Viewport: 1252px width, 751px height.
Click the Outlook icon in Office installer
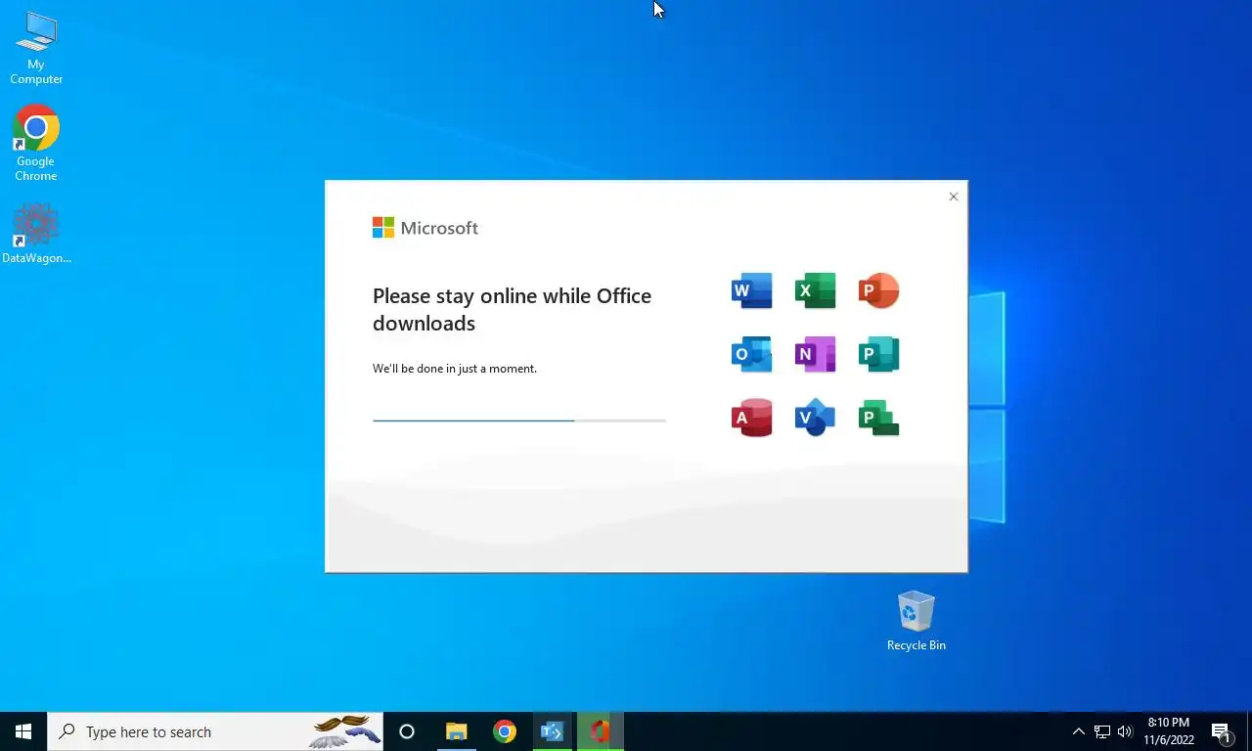pos(751,354)
